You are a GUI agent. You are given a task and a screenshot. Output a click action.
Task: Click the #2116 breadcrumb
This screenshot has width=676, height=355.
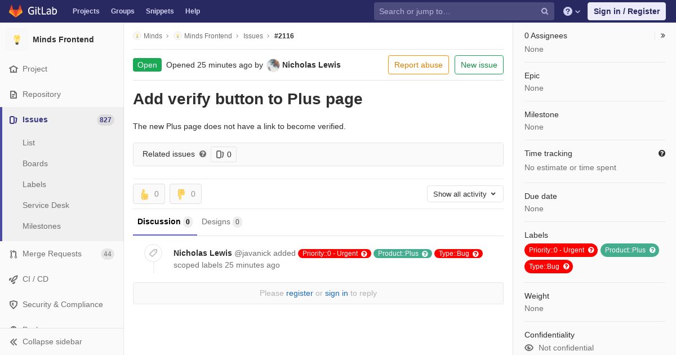coord(284,35)
